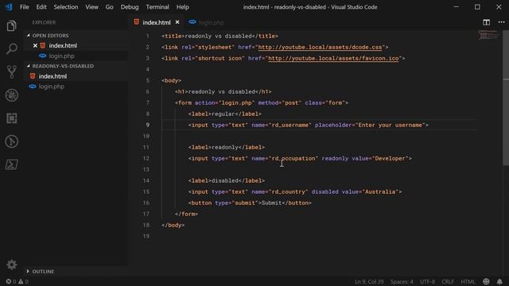The image size is (509, 286).
Task: Place cursor on "Developer" value text
Action: point(390,159)
